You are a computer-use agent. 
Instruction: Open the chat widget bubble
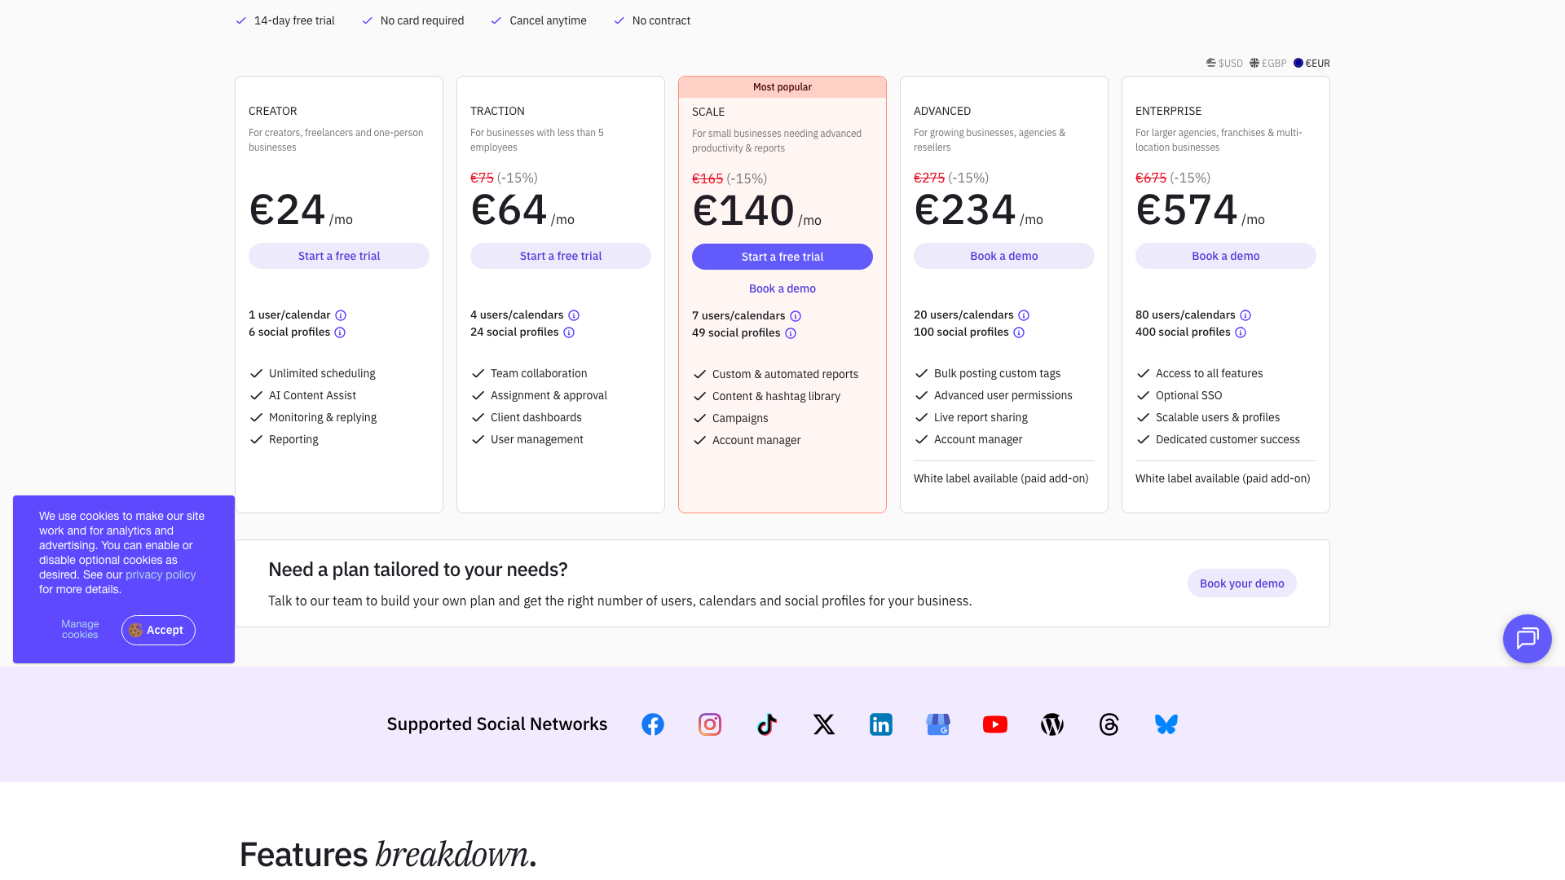tap(1527, 639)
